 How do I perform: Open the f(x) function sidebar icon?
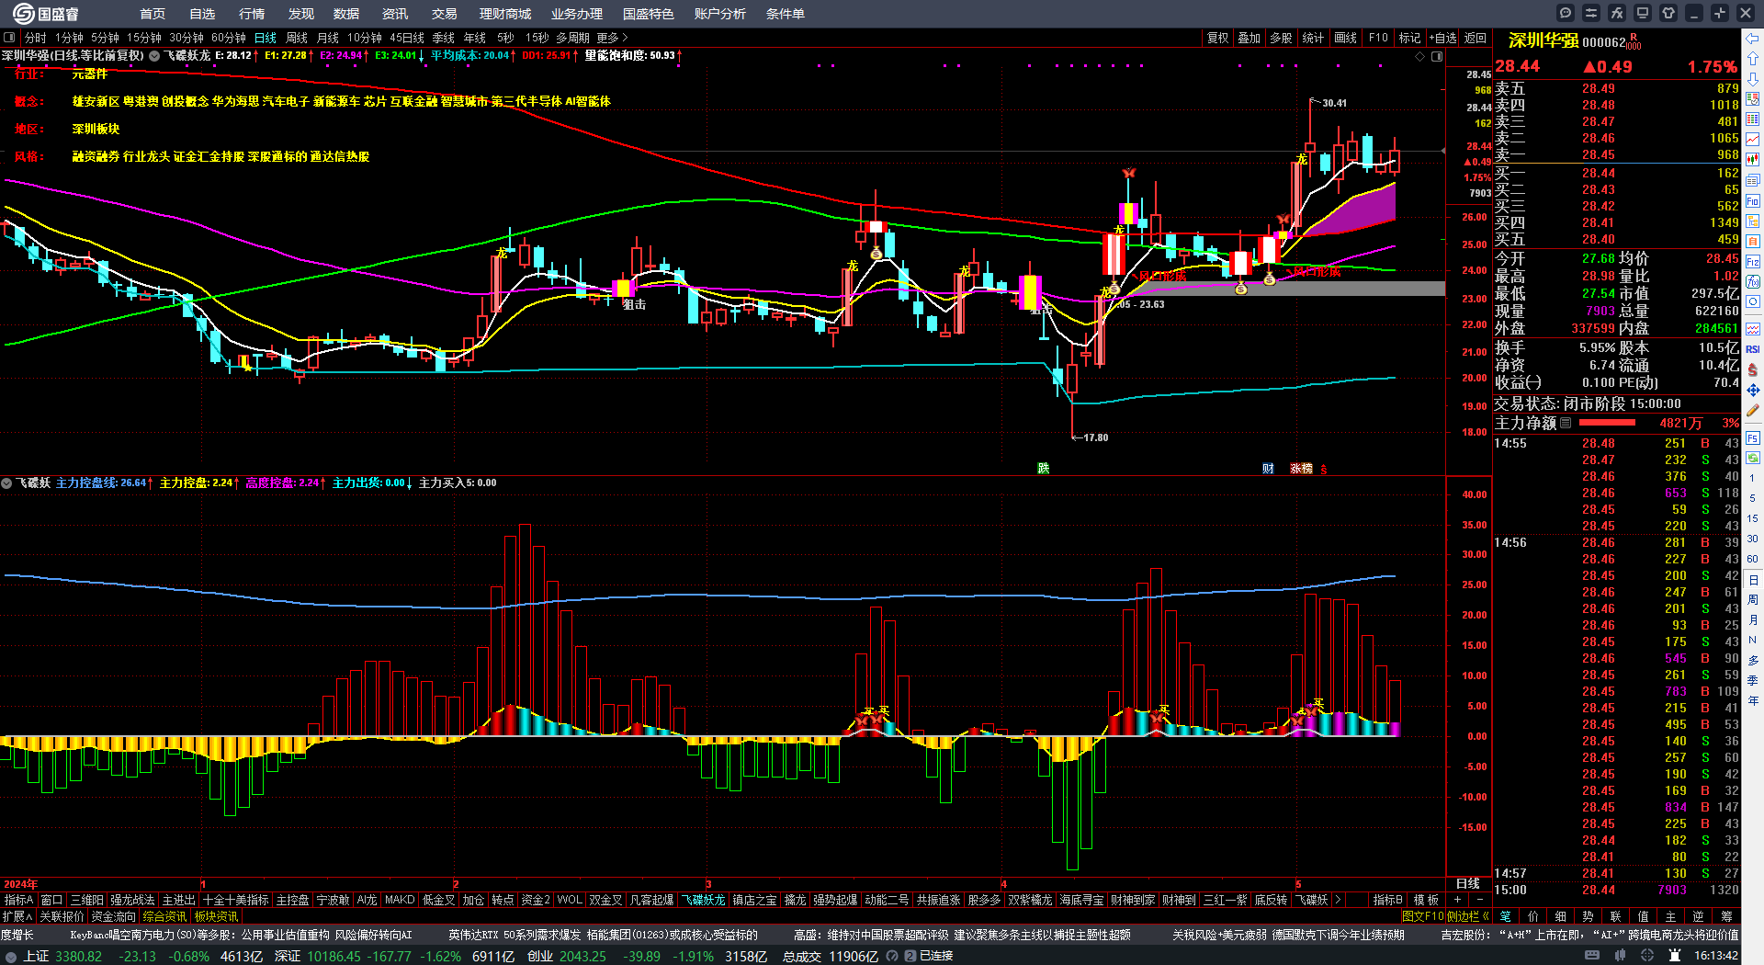[1753, 281]
